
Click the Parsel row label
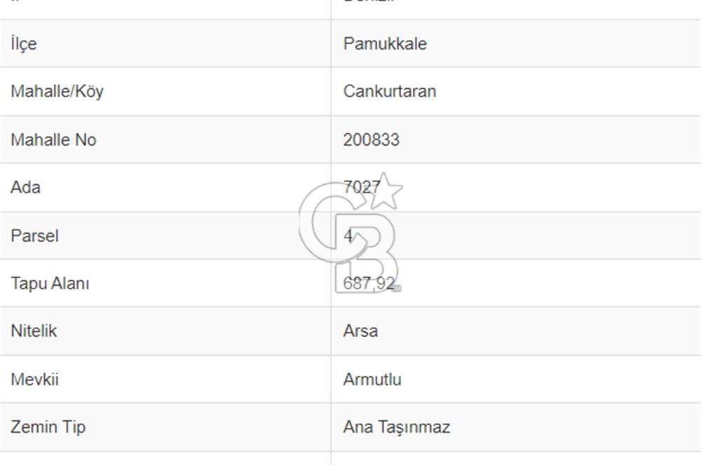(x=34, y=235)
